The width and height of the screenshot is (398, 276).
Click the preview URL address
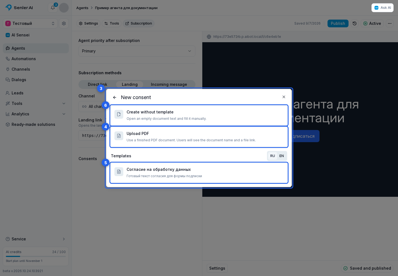pos(247,37)
